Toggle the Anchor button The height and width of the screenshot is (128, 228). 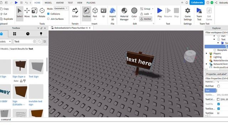click(x=146, y=19)
